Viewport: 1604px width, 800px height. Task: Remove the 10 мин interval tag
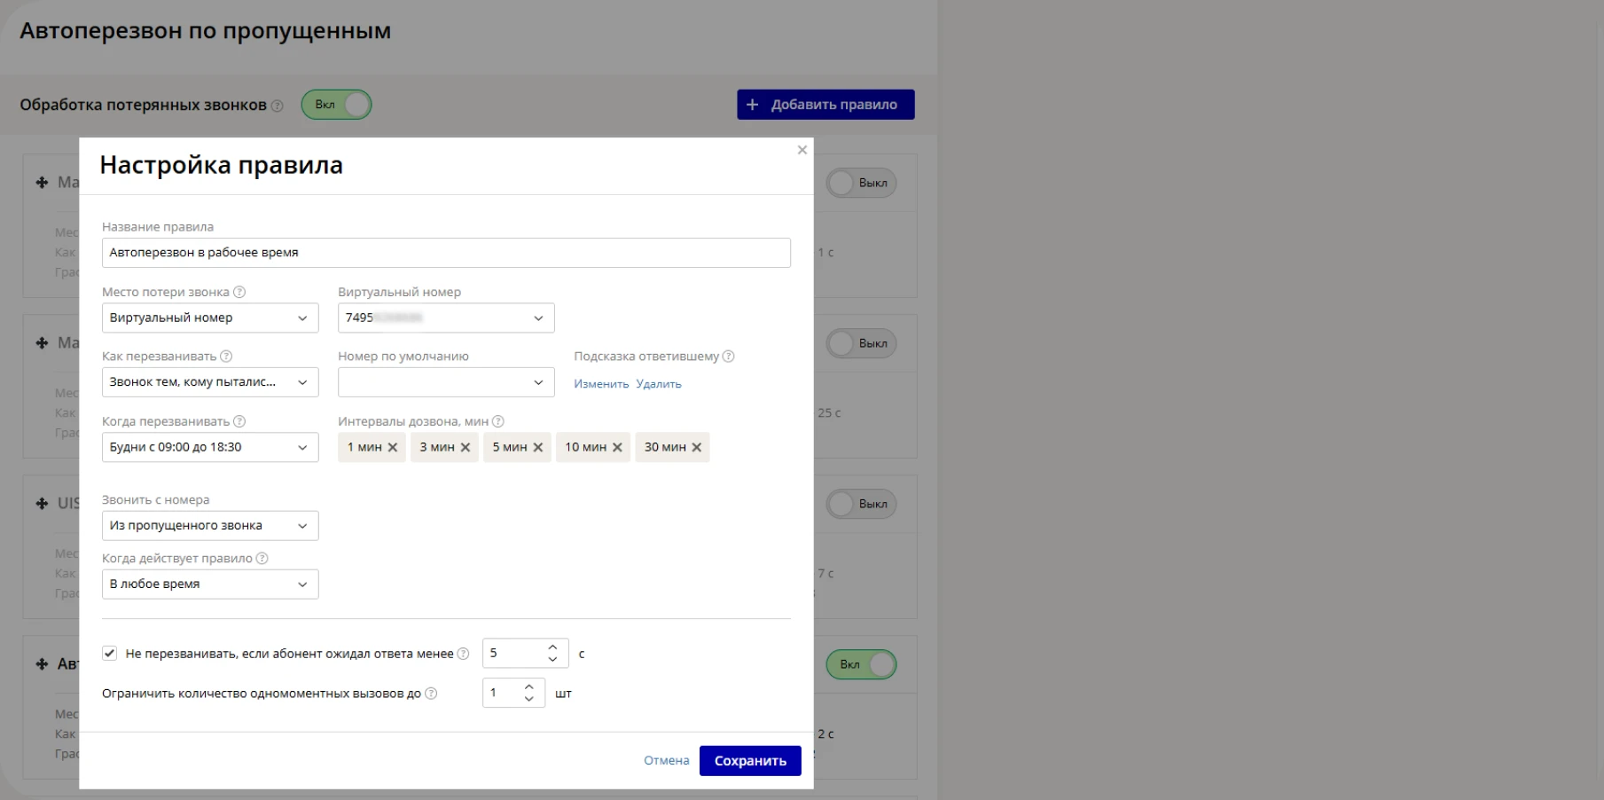tap(617, 448)
